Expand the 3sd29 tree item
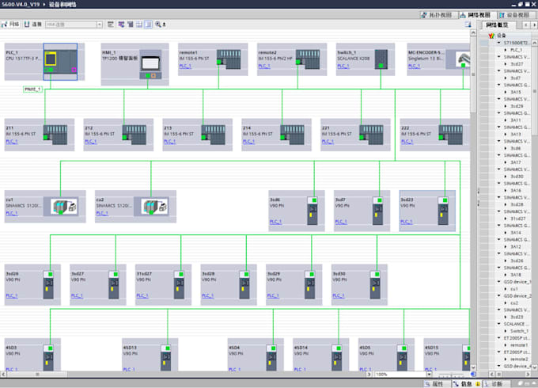Screen dimensions: 538x388 pyautogui.click(x=506, y=106)
